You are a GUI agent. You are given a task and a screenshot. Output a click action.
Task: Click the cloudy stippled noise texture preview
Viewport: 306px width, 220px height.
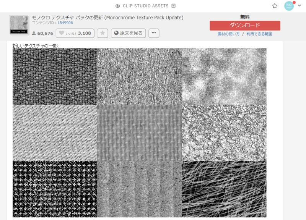224,76
